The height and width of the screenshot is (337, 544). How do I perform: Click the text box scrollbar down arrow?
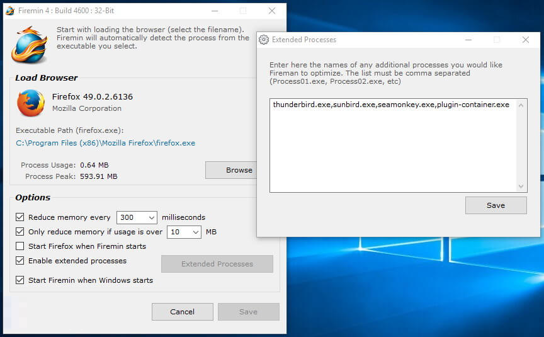pyautogui.click(x=521, y=186)
